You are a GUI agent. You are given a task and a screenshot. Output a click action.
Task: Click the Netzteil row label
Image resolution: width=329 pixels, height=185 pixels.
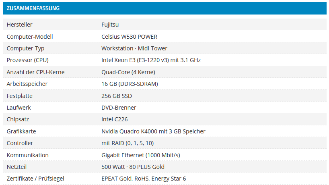(x=16, y=167)
